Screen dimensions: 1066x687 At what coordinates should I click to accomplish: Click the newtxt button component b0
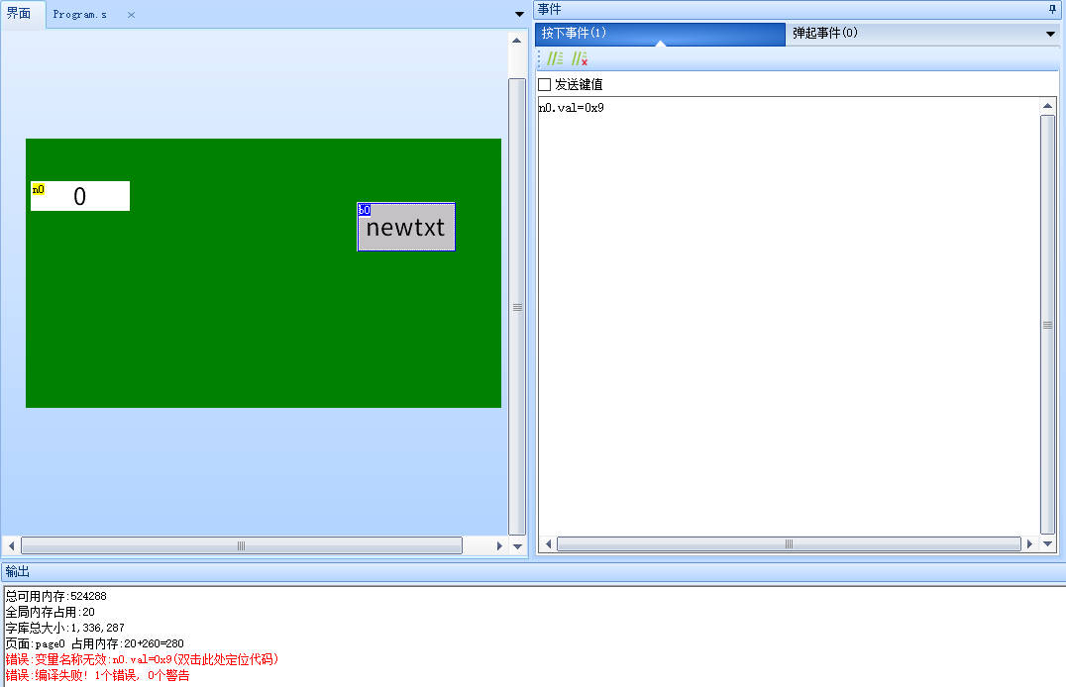click(x=406, y=228)
